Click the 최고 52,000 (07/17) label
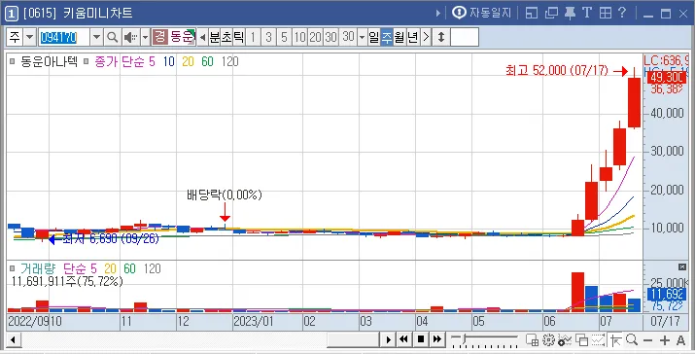Image resolution: width=695 pixels, height=354 pixels. 557,70
